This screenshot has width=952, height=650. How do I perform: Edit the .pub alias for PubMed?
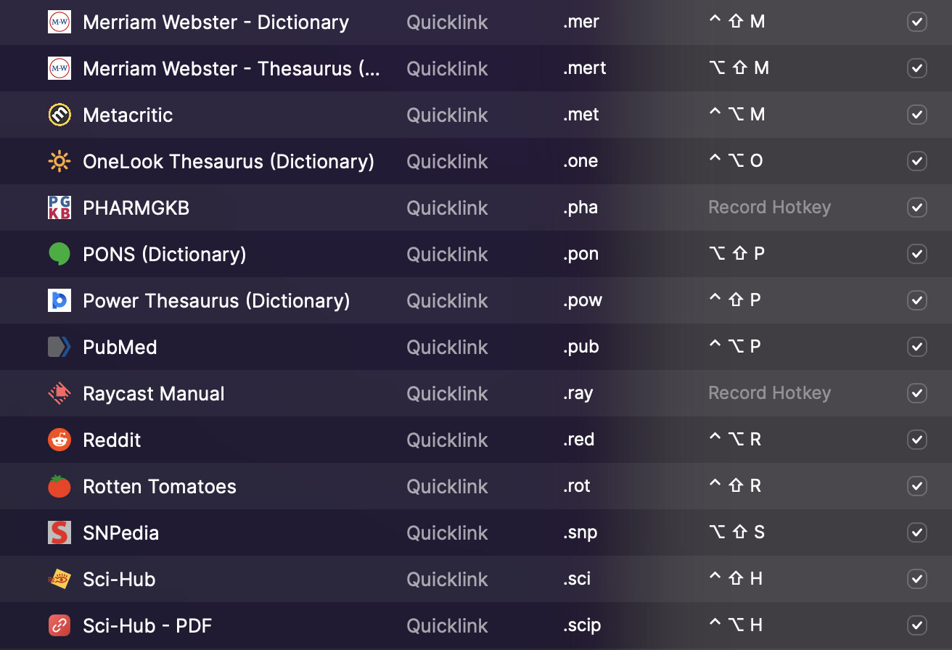(581, 347)
